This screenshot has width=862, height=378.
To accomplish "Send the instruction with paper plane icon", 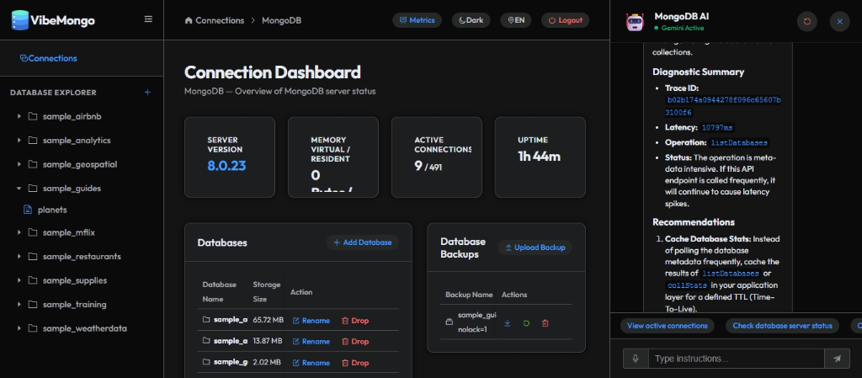I will pos(837,359).
